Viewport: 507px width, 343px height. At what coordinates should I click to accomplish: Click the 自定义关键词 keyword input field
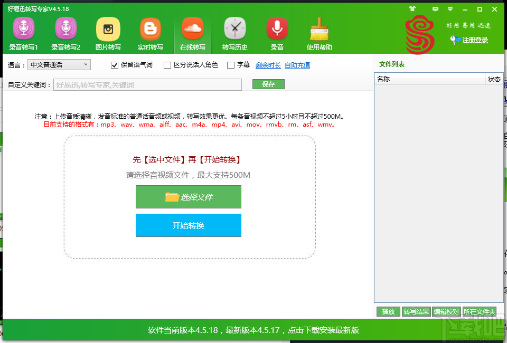pyautogui.click(x=147, y=84)
